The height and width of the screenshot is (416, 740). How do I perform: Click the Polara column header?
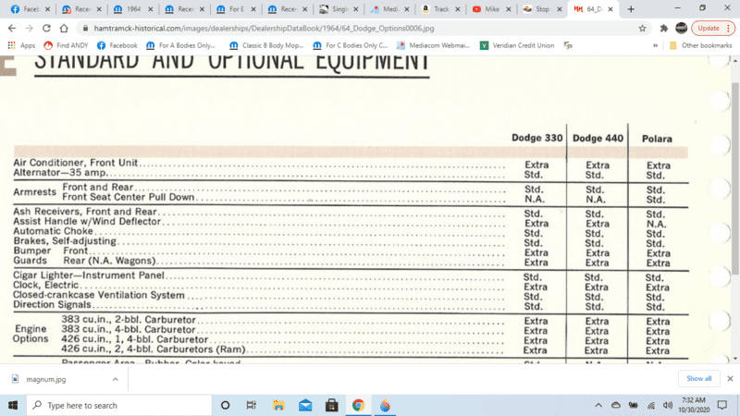657,139
